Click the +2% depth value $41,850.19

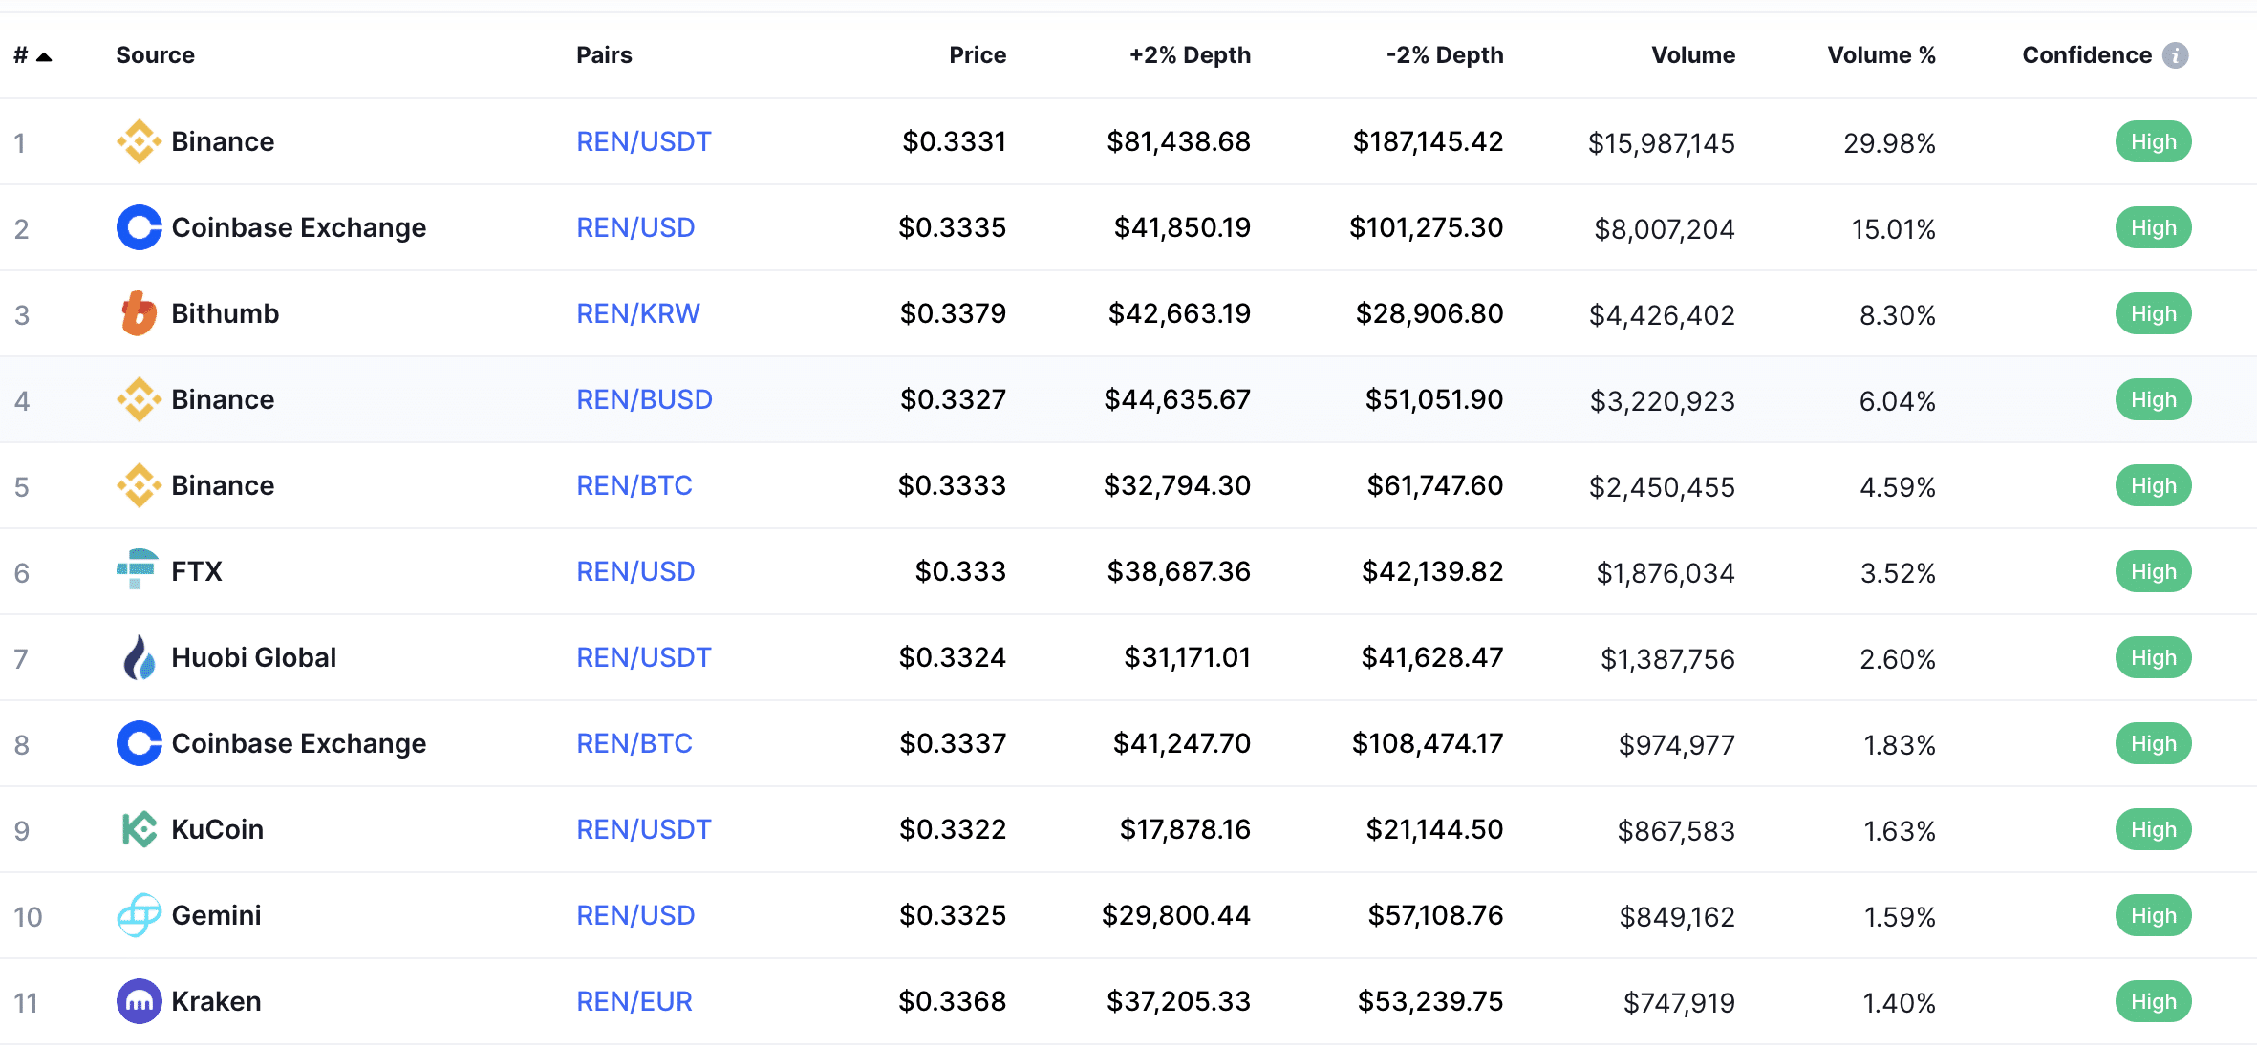pyautogui.click(x=1182, y=227)
